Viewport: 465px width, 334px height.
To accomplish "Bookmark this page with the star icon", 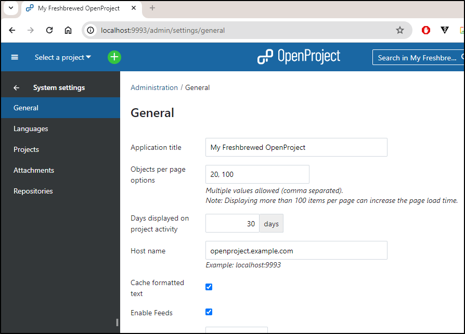I will pos(400,30).
